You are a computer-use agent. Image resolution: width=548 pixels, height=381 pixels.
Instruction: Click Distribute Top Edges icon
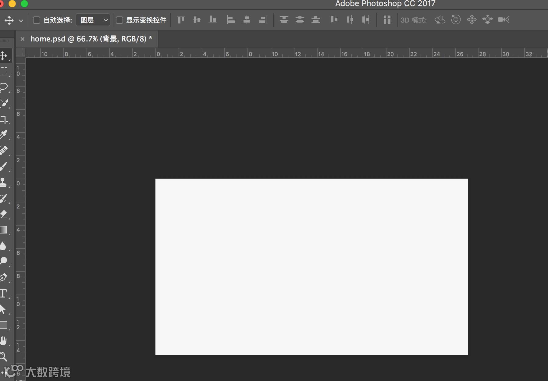[x=284, y=20]
